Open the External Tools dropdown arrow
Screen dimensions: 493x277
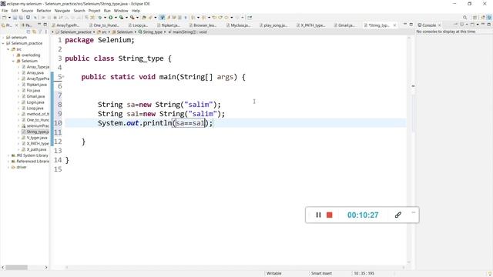point(137,18)
